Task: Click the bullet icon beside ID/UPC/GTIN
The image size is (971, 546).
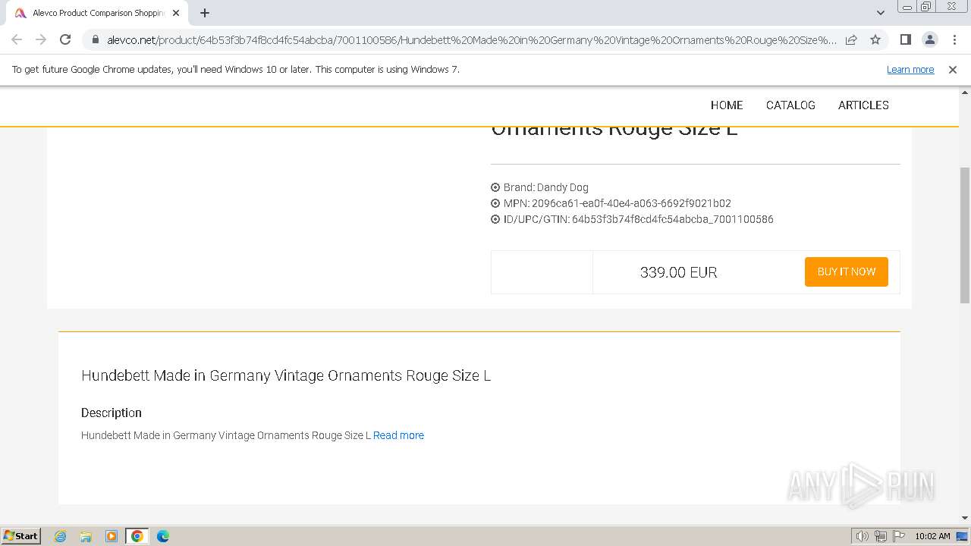Action: 495,219
